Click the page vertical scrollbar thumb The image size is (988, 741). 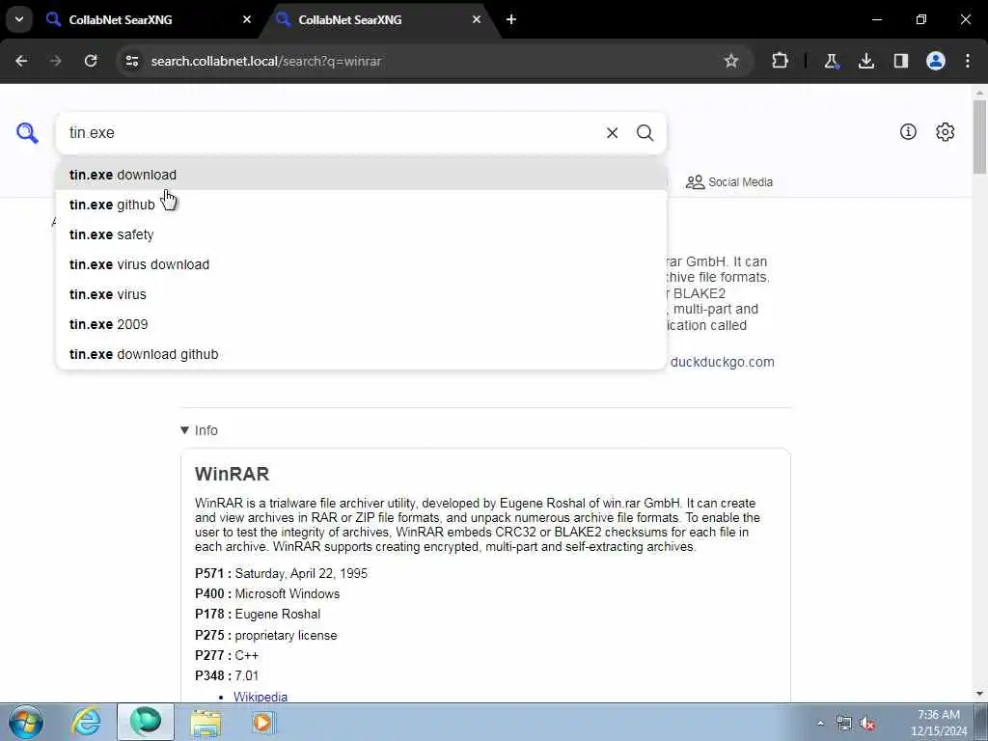pos(979,135)
